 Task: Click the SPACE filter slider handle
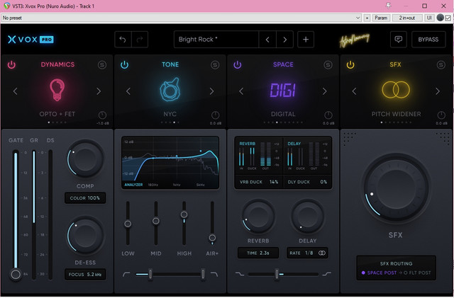[277, 274]
